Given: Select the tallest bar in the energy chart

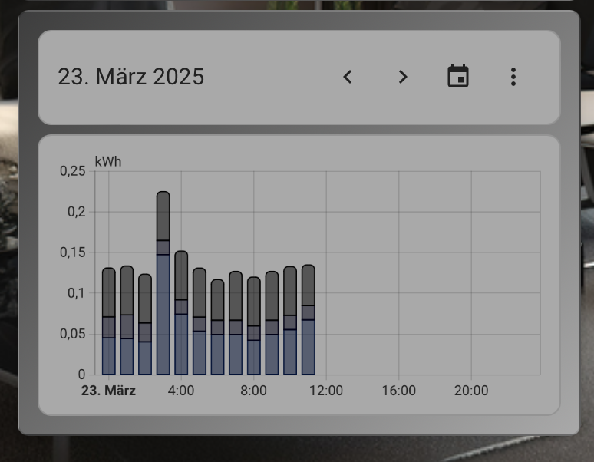Looking at the screenshot, I should [x=163, y=284].
